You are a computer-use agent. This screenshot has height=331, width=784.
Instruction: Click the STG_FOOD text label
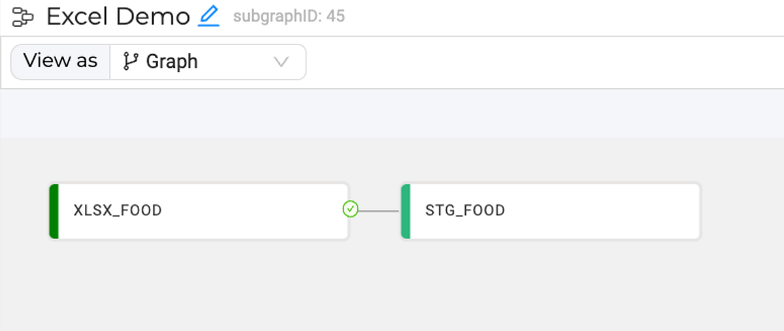465,211
